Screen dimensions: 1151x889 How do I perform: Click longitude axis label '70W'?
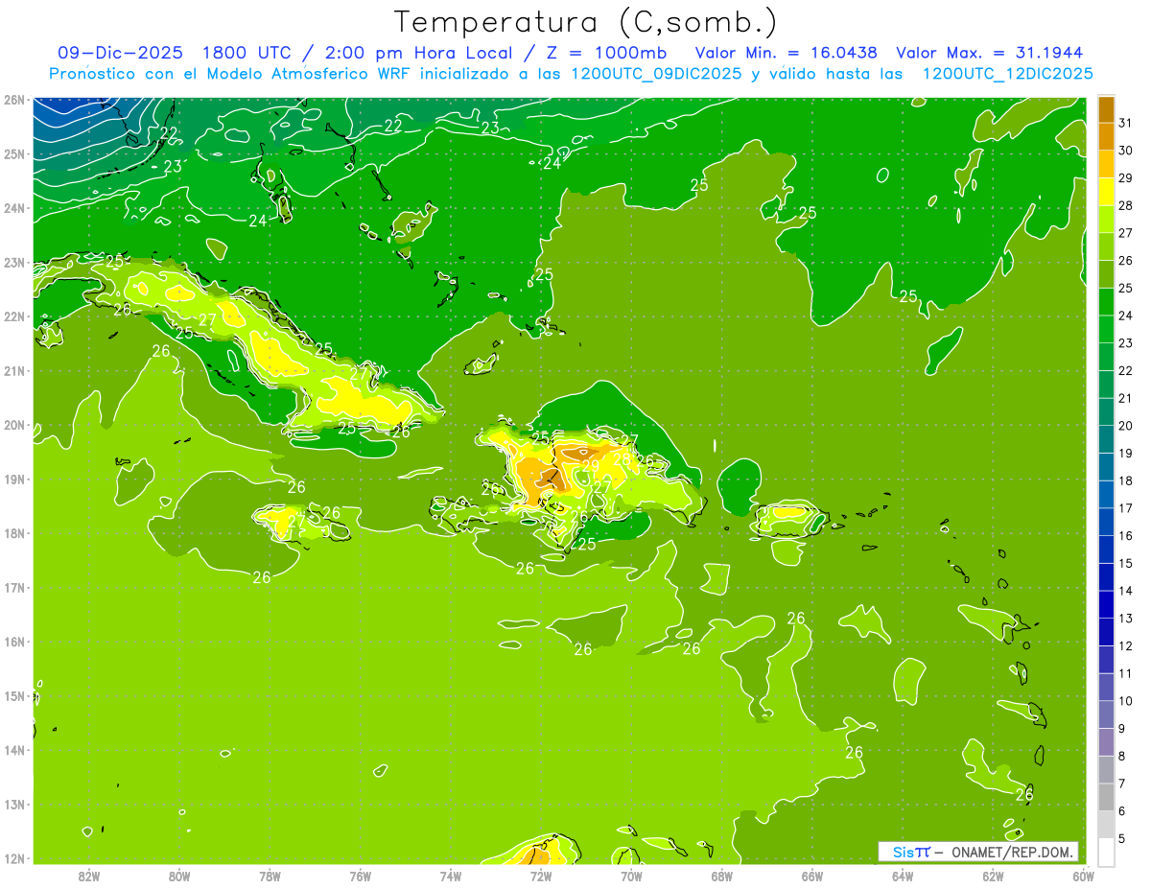pyautogui.click(x=631, y=876)
